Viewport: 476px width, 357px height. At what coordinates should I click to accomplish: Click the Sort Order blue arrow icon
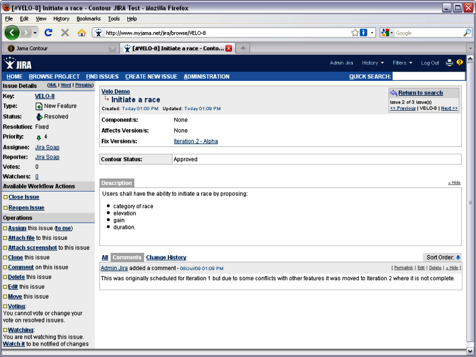[458, 258]
